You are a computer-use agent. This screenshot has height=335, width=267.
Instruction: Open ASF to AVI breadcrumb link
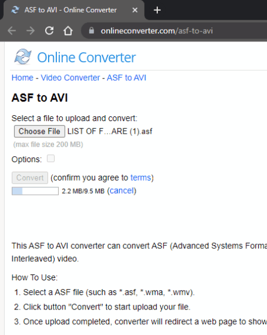pyautogui.click(x=126, y=78)
